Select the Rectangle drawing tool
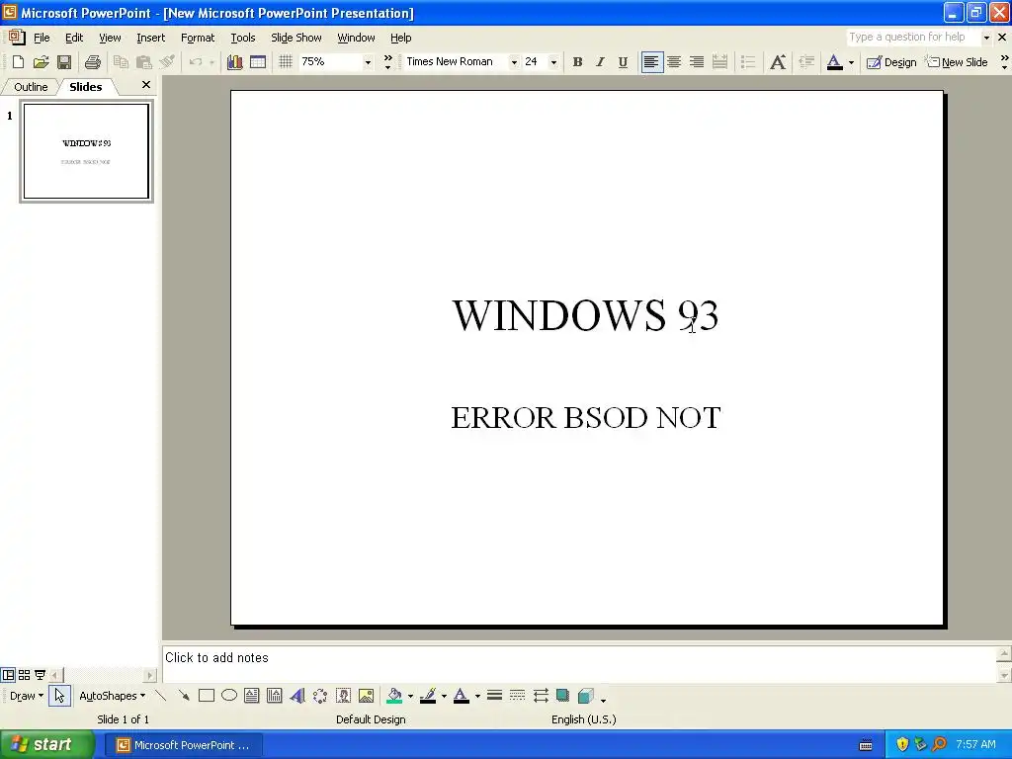 point(207,696)
